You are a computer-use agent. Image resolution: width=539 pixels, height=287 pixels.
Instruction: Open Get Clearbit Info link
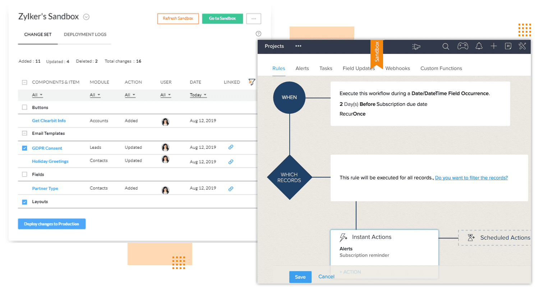pos(49,121)
